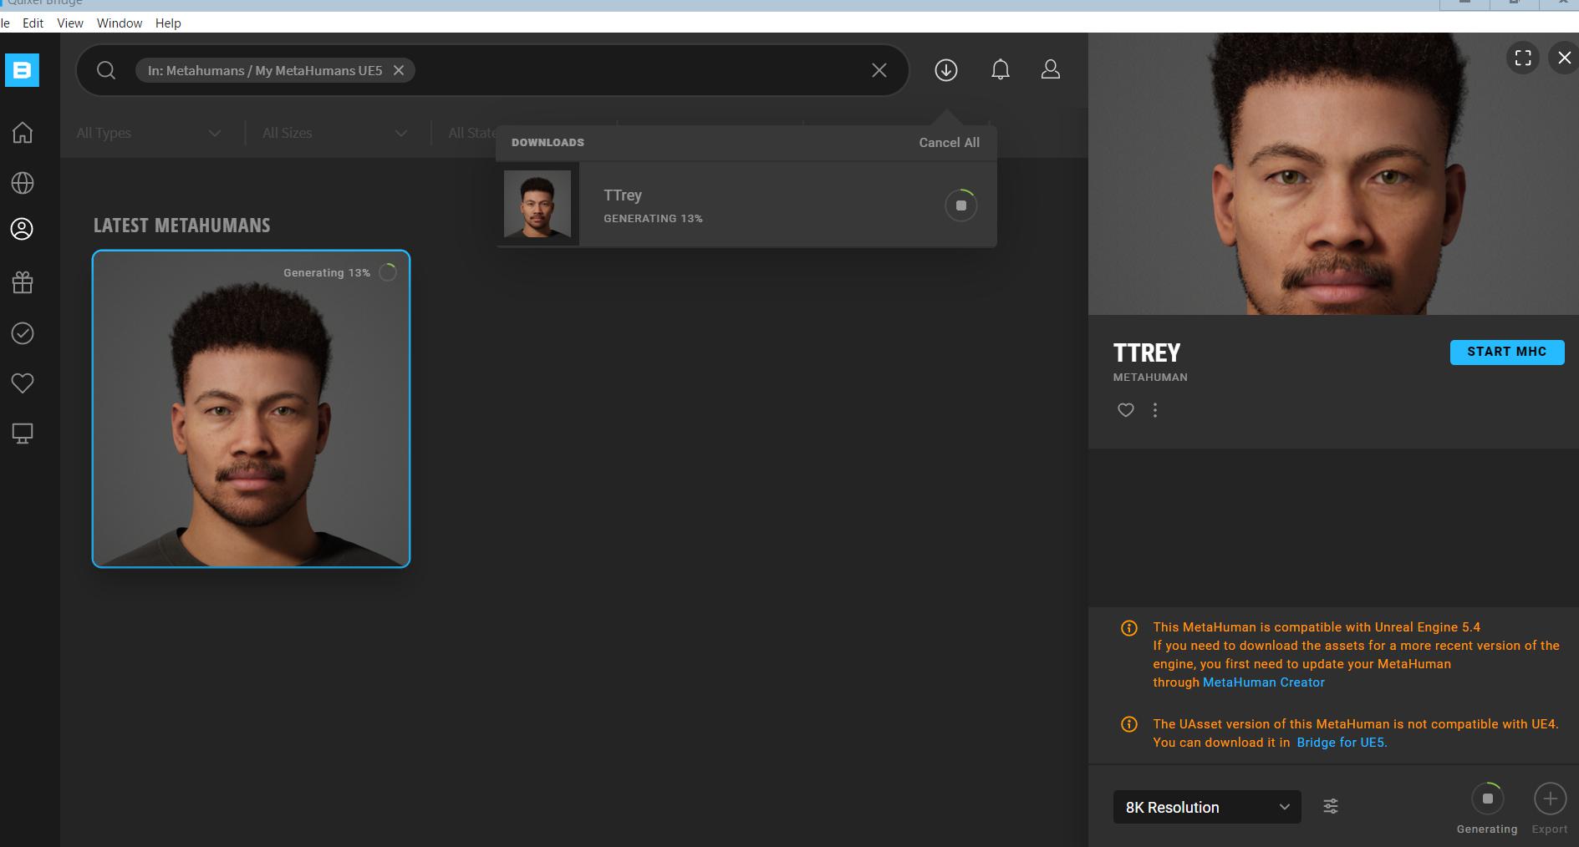
Task: Click the Unreal Engine 5.4 info icon
Action: click(1128, 628)
